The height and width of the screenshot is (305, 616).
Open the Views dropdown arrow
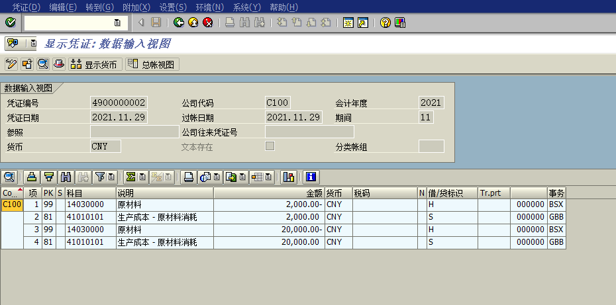point(217,177)
